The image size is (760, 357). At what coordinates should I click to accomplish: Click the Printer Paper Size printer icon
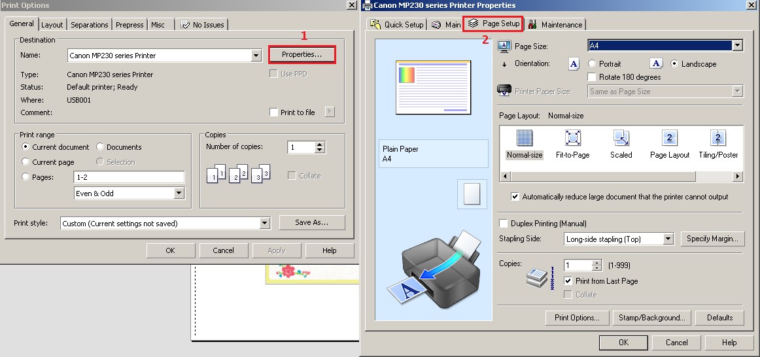point(504,91)
